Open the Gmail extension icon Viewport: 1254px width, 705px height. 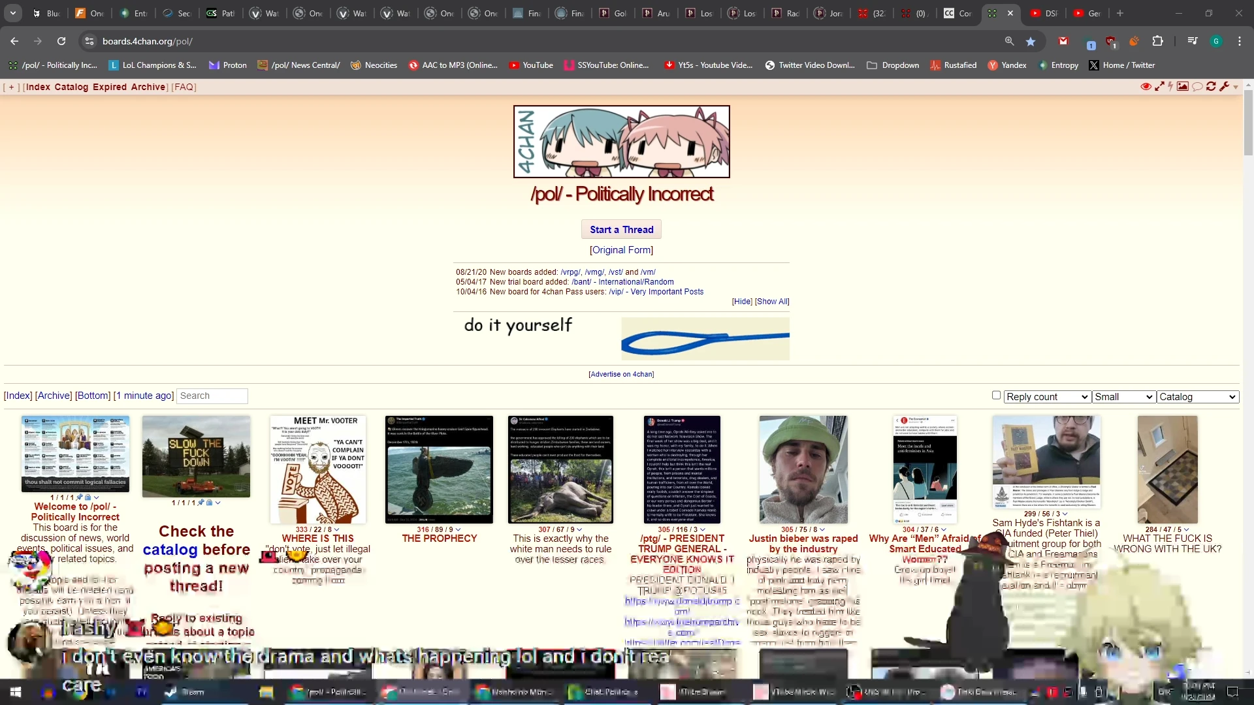[x=1063, y=41]
